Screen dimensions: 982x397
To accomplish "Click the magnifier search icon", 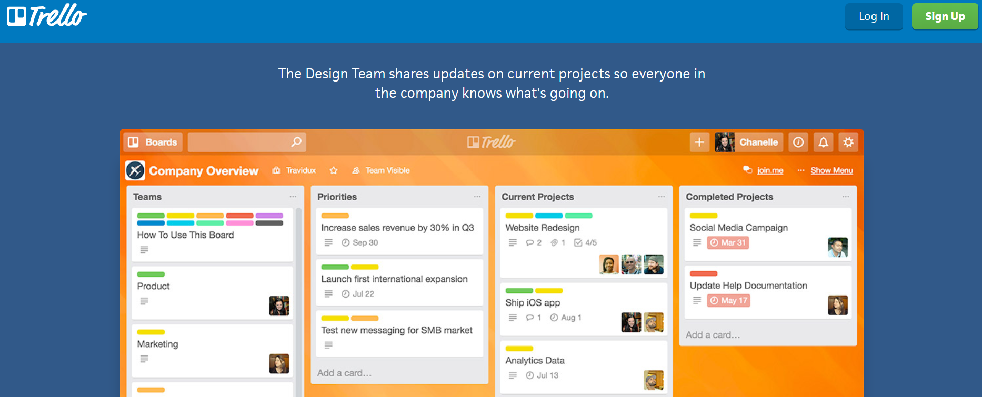I will (x=296, y=142).
